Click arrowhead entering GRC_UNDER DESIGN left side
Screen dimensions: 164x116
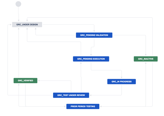11,25
